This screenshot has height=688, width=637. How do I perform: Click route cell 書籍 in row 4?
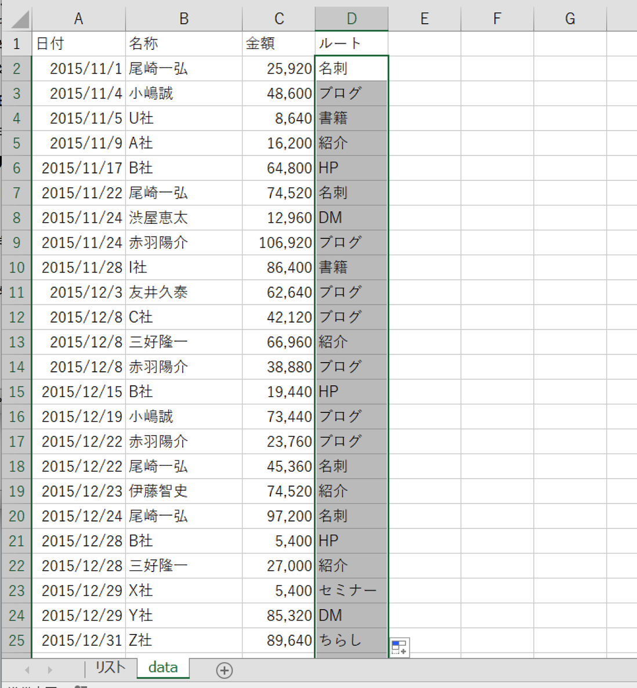click(352, 118)
